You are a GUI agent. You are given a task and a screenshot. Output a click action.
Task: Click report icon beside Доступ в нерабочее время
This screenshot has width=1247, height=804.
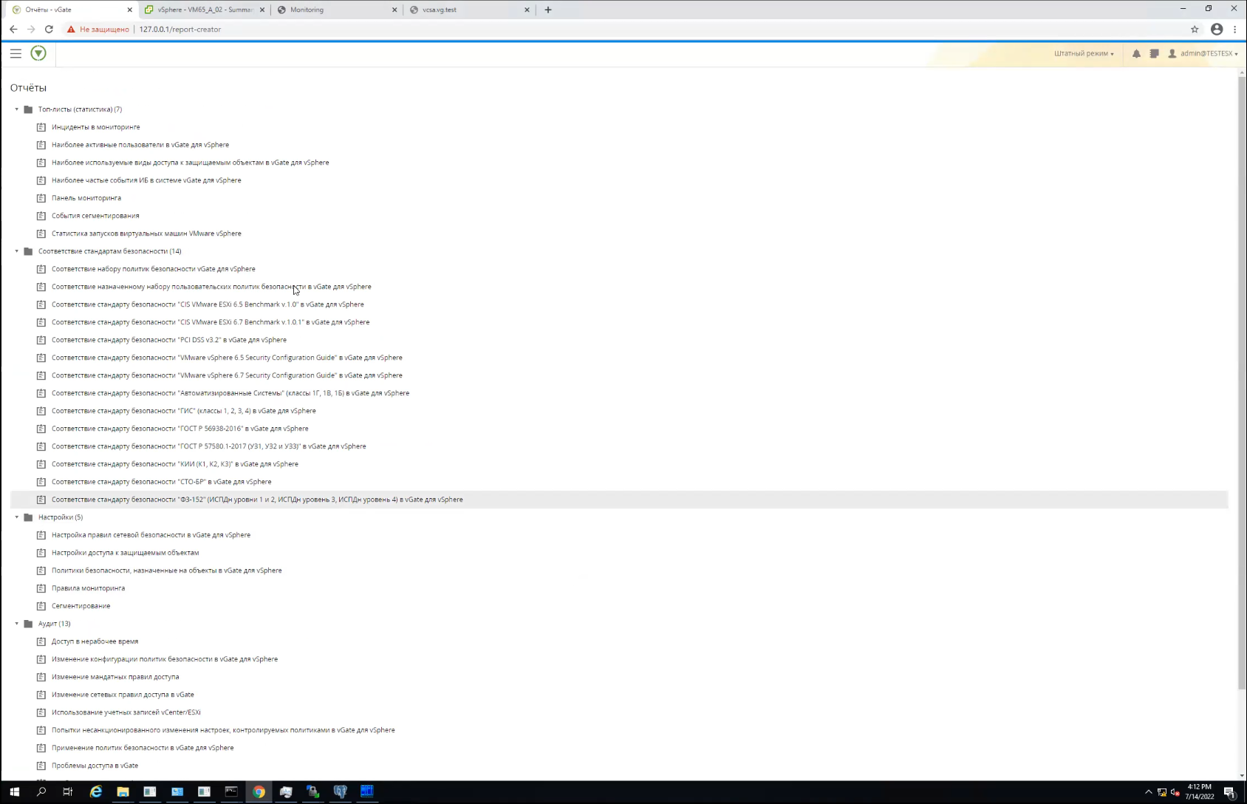click(41, 641)
